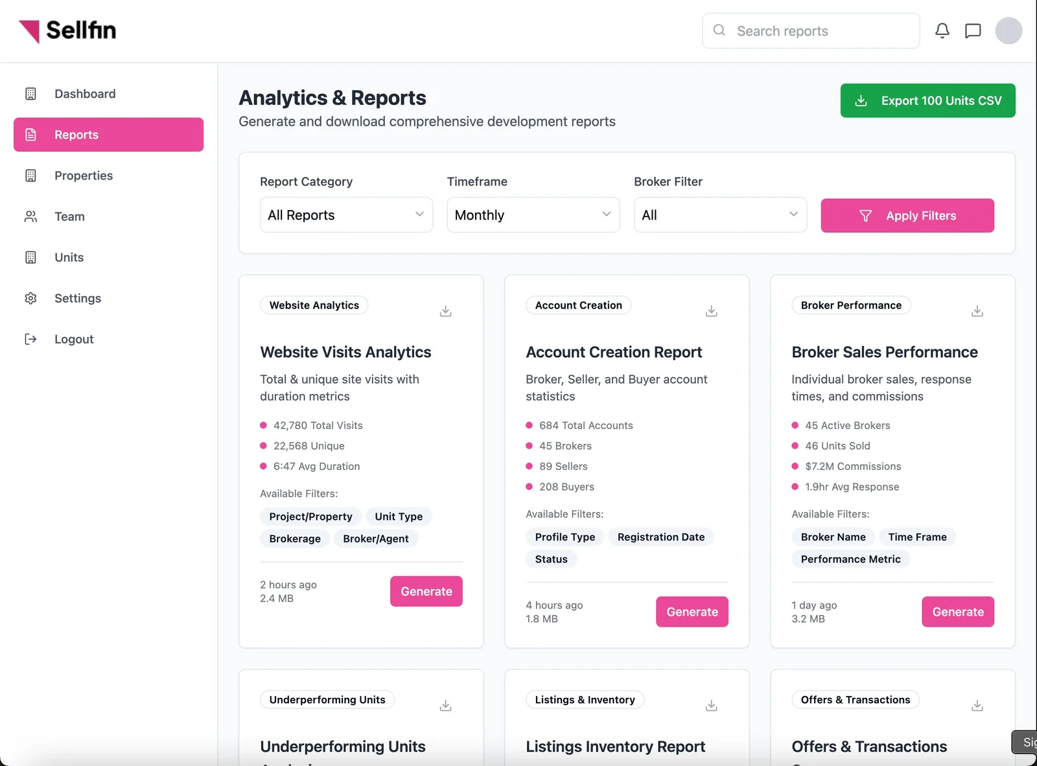1037x766 pixels.
Task: Open the notifications bell
Action: pyautogui.click(x=942, y=30)
